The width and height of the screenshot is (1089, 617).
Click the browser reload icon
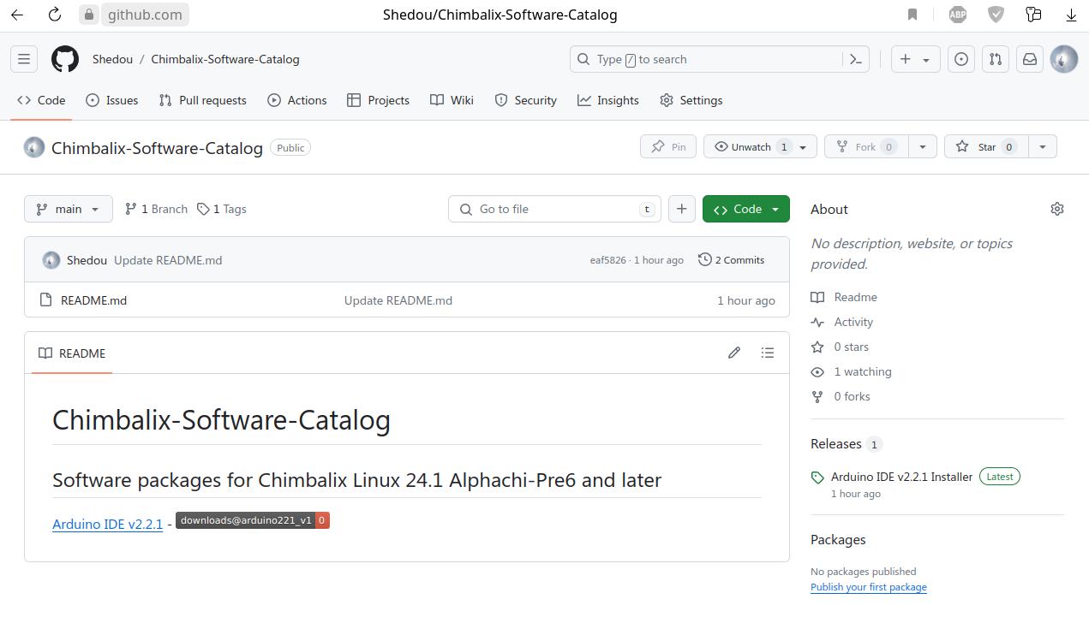point(55,15)
